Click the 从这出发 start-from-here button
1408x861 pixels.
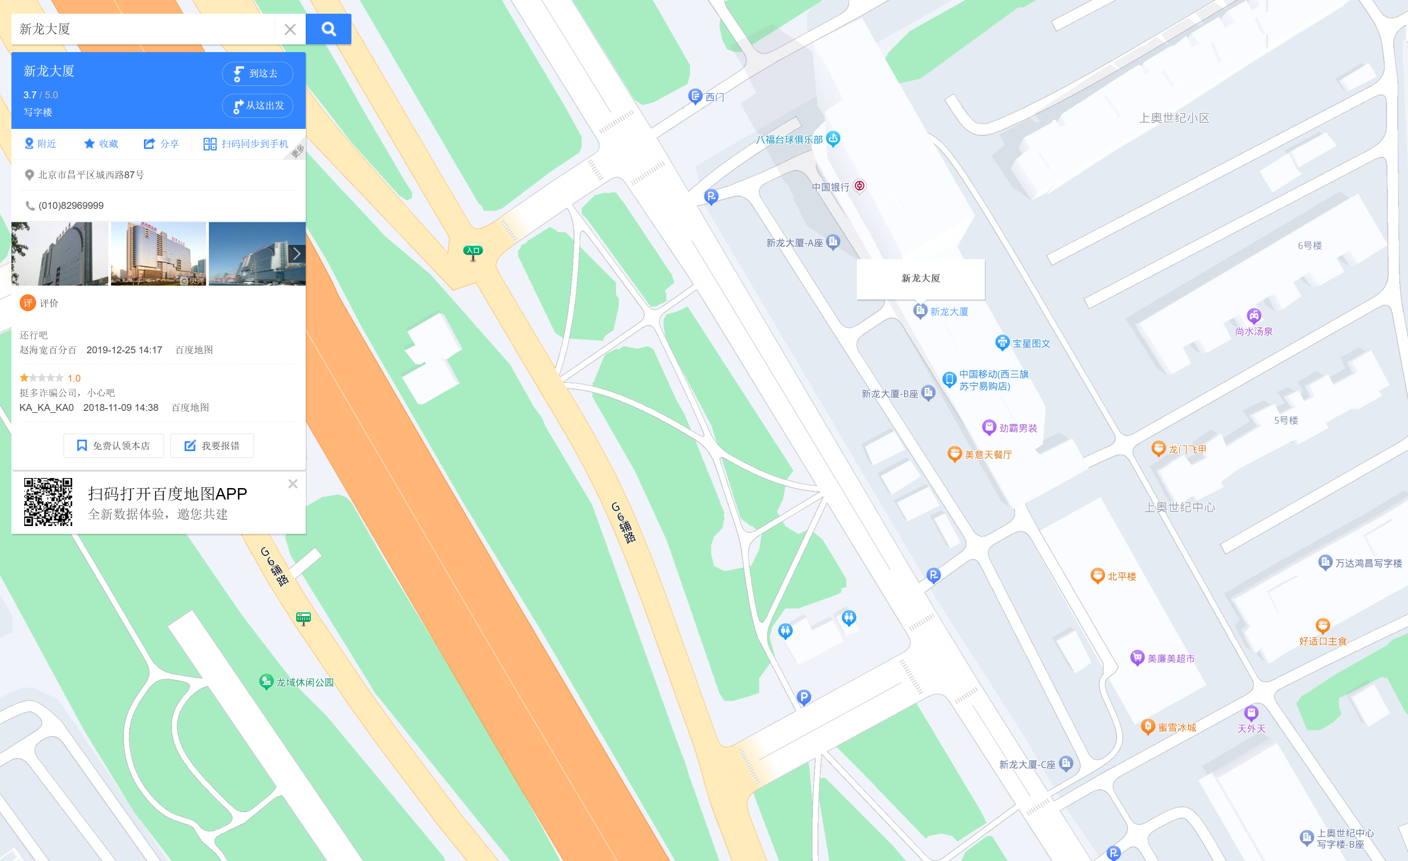click(257, 106)
